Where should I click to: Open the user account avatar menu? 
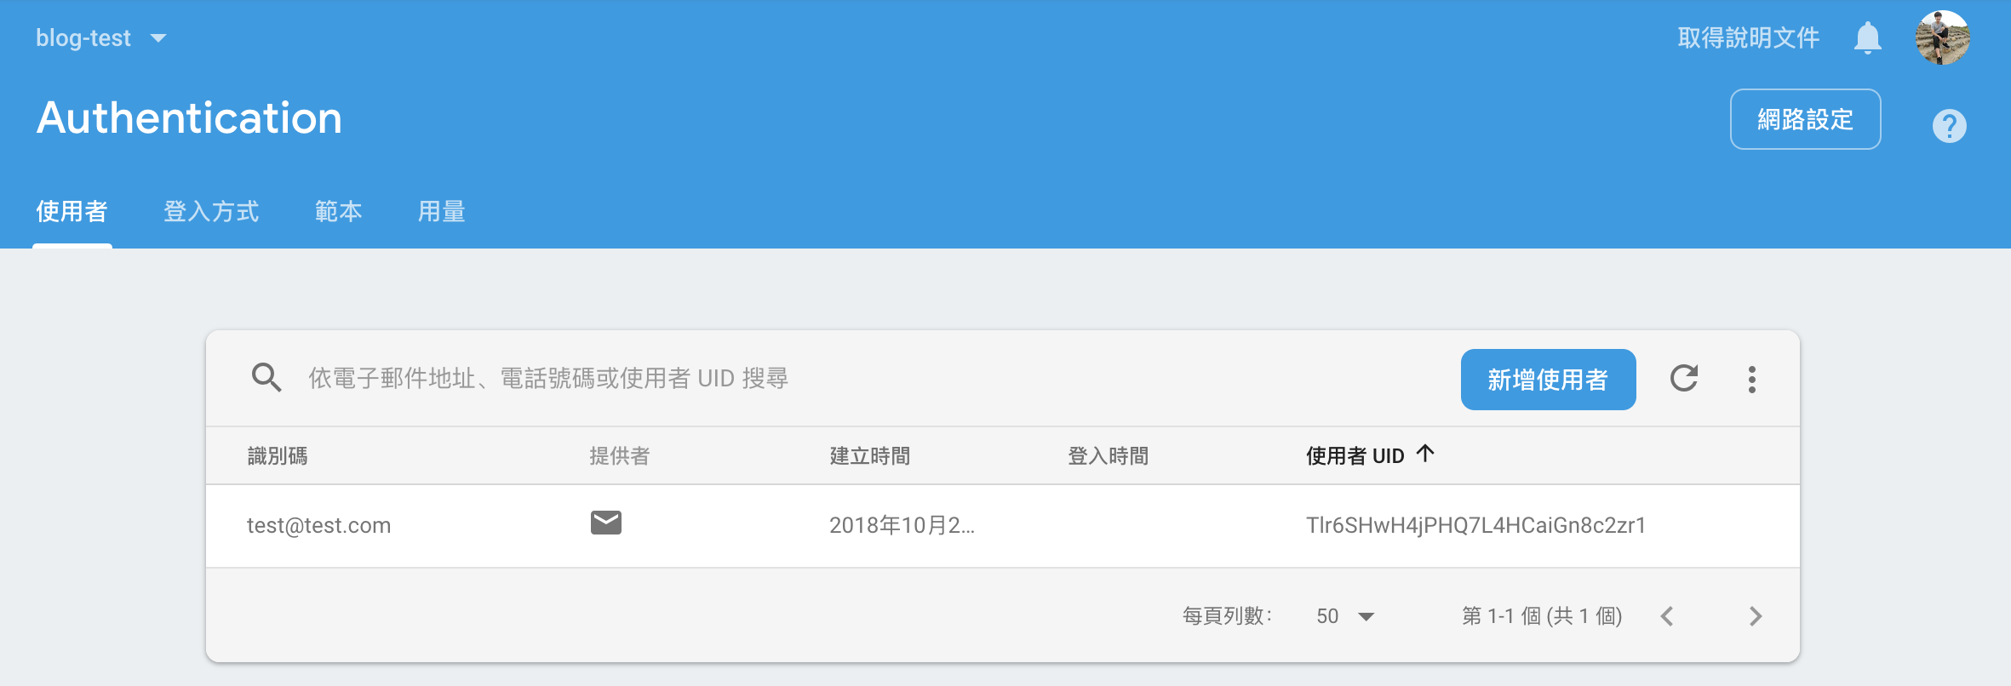(x=1942, y=38)
